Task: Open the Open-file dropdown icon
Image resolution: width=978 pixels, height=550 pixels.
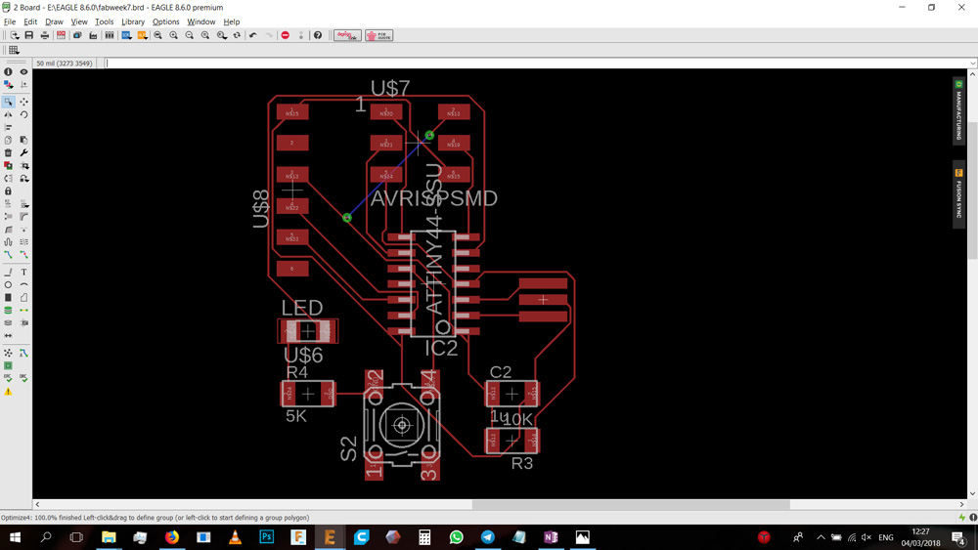Action: click(15, 35)
